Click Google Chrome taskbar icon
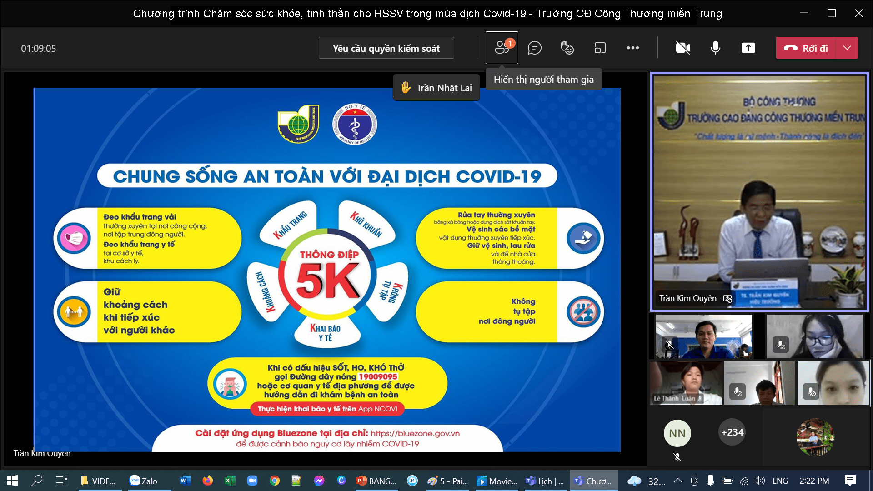This screenshot has width=873, height=491. (x=274, y=481)
